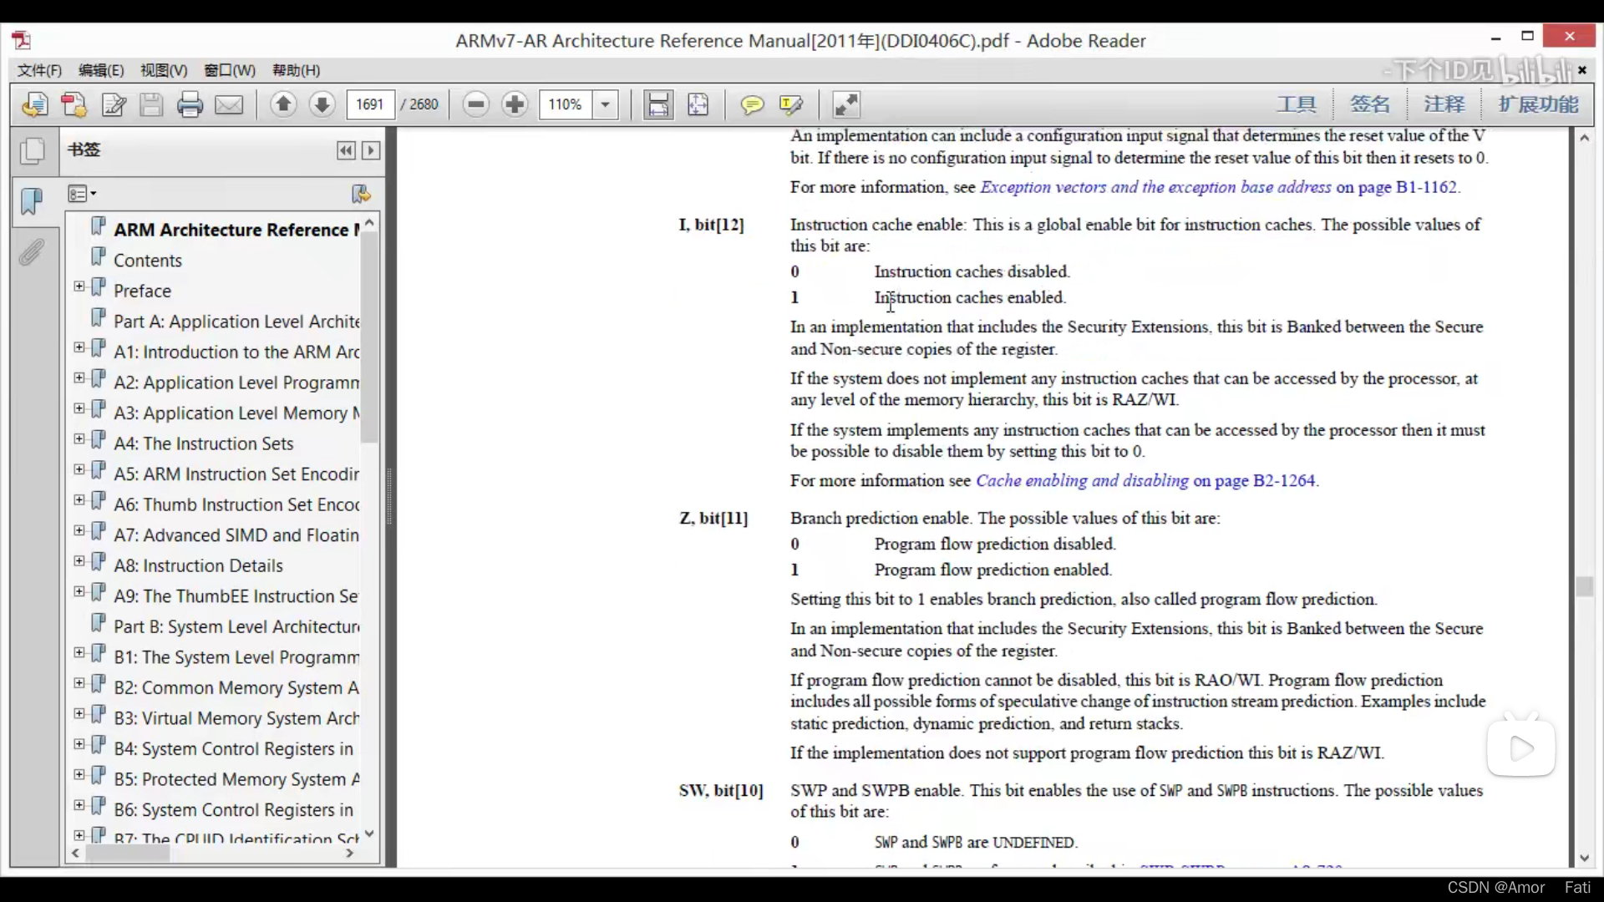Expand the bookmarks panel with right-arrow button
The width and height of the screenshot is (1604, 902).
[371, 150]
